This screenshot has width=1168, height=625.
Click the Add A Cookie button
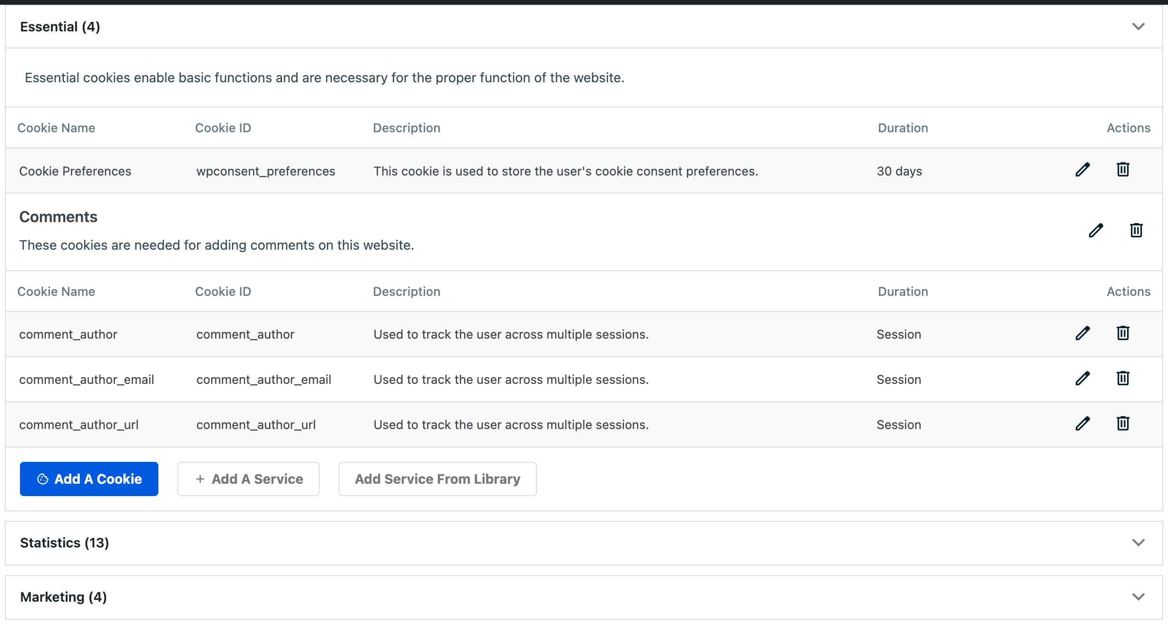tap(89, 479)
